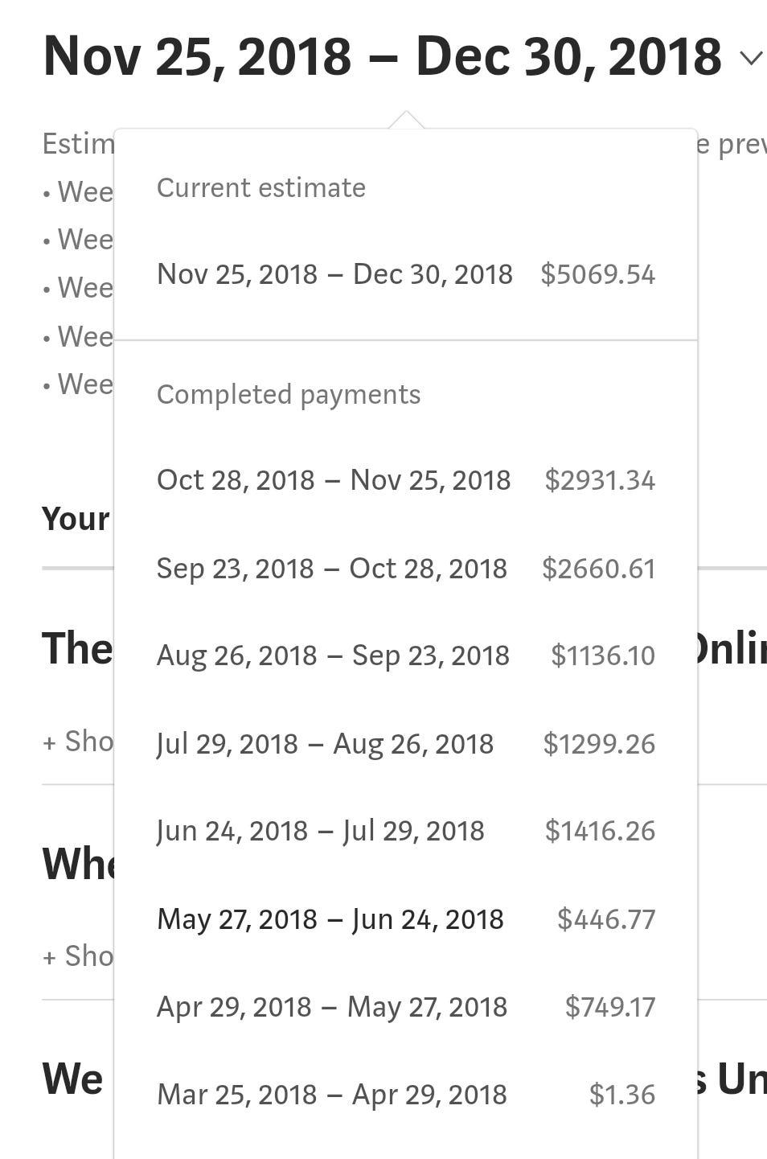The width and height of the screenshot is (767, 1159).
Task: Click the first "Wee" bullet item
Action: [x=83, y=192]
